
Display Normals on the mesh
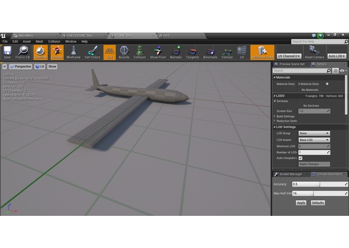176,52
